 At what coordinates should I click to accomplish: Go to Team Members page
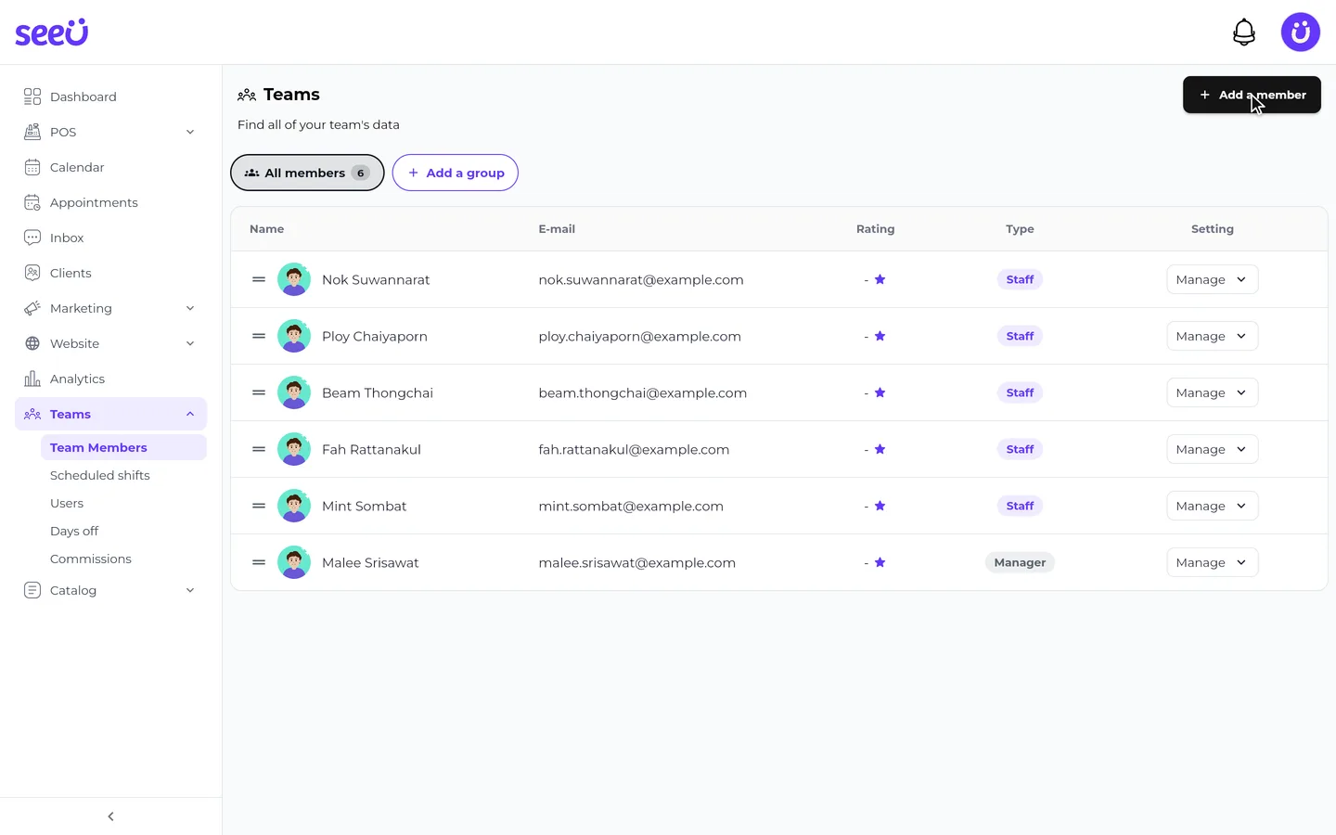[123, 447]
